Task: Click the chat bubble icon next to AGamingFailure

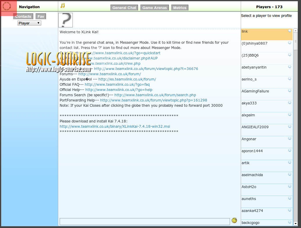Action: 290,91
